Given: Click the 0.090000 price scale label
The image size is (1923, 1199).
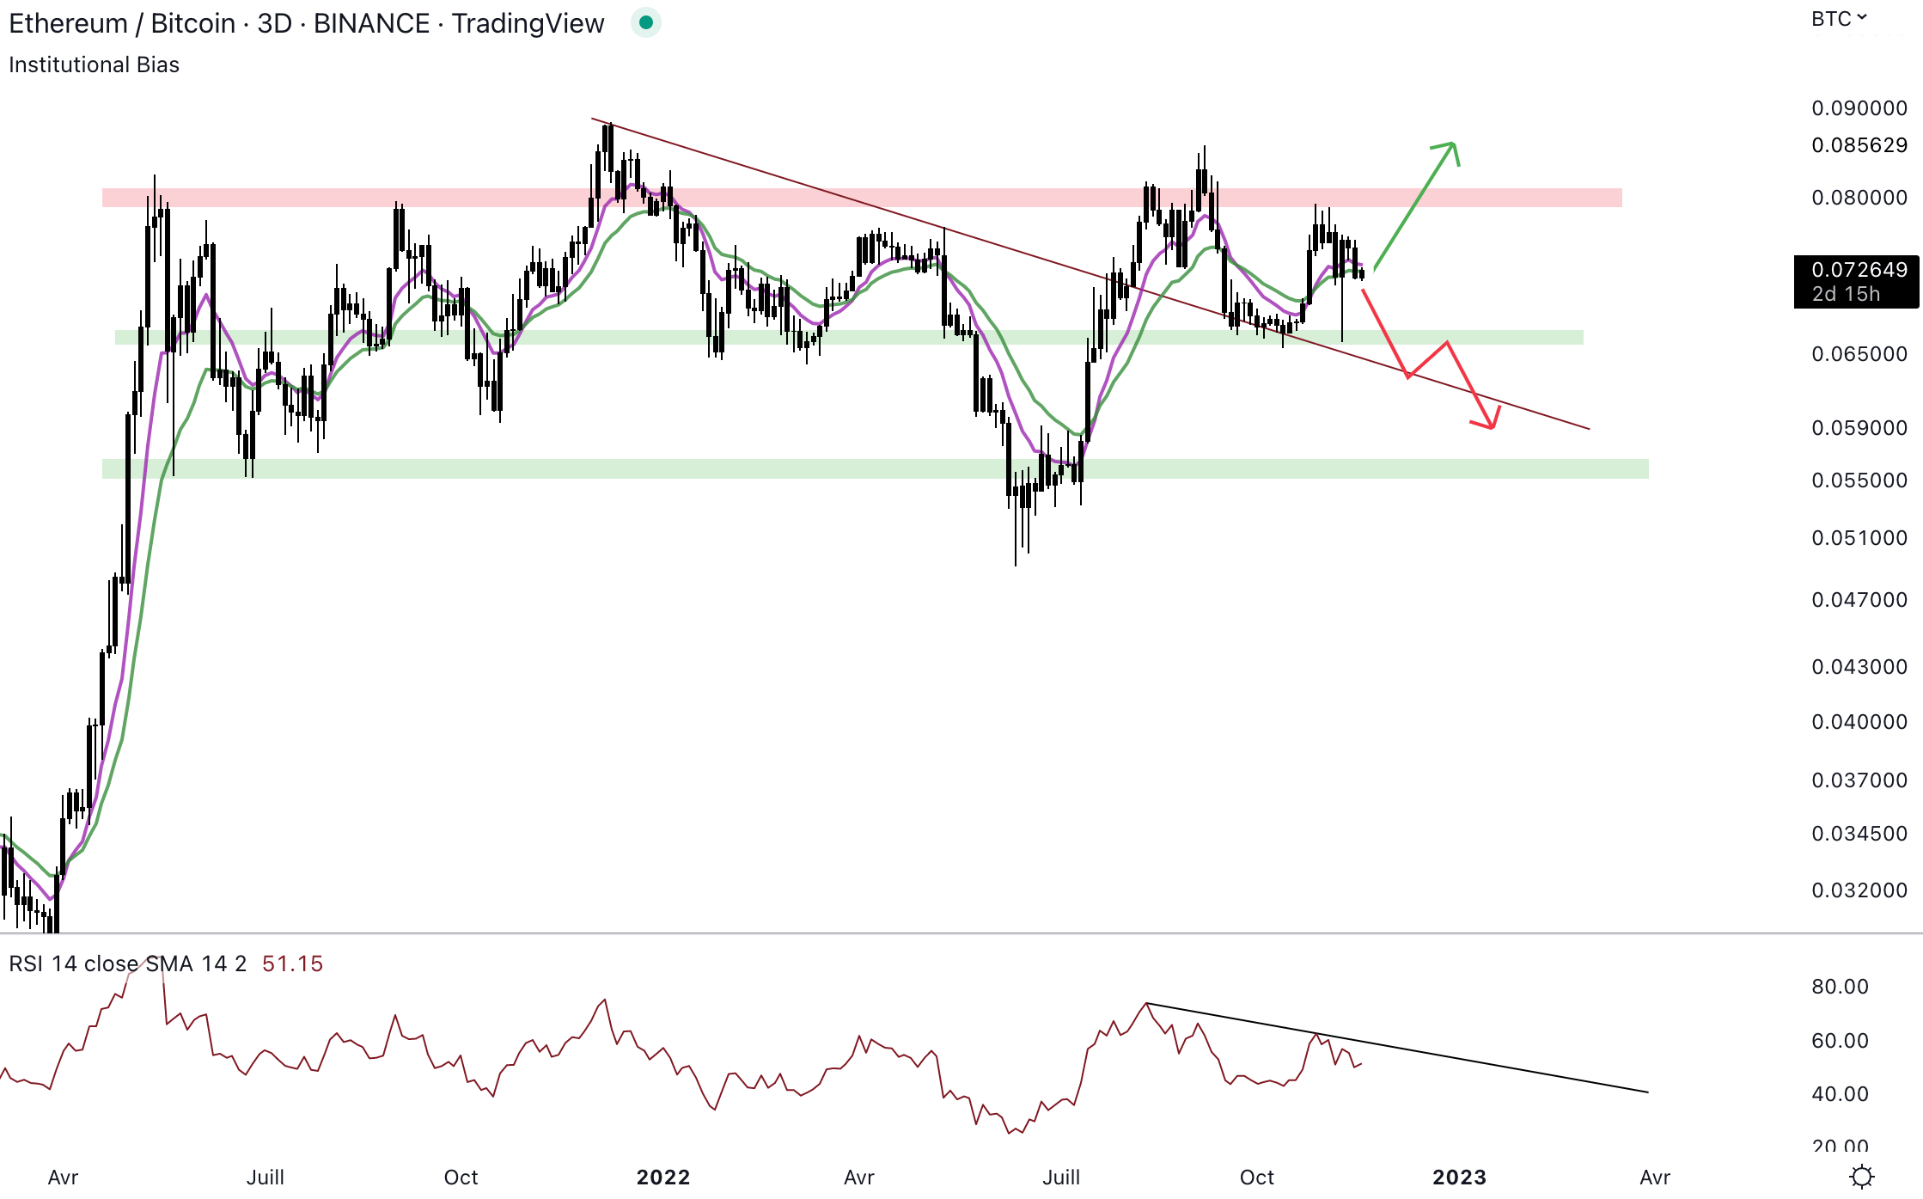Looking at the screenshot, I should click(x=1859, y=108).
